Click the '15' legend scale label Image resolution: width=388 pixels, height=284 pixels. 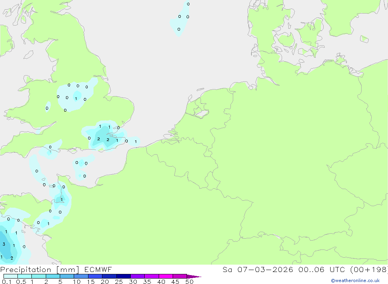coord(91,282)
